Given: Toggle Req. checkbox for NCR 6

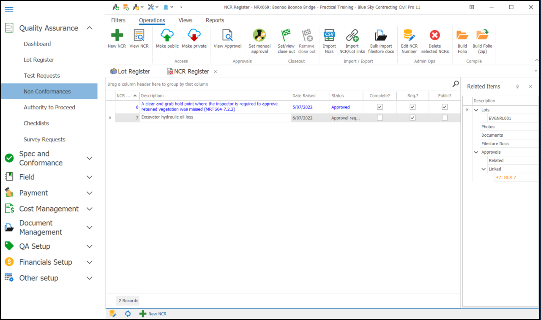Looking at the screenshot, I should coord(413,107).
